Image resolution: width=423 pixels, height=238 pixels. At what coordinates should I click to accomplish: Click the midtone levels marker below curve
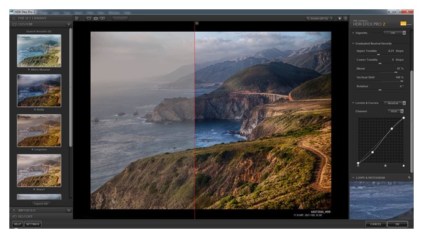385,166
